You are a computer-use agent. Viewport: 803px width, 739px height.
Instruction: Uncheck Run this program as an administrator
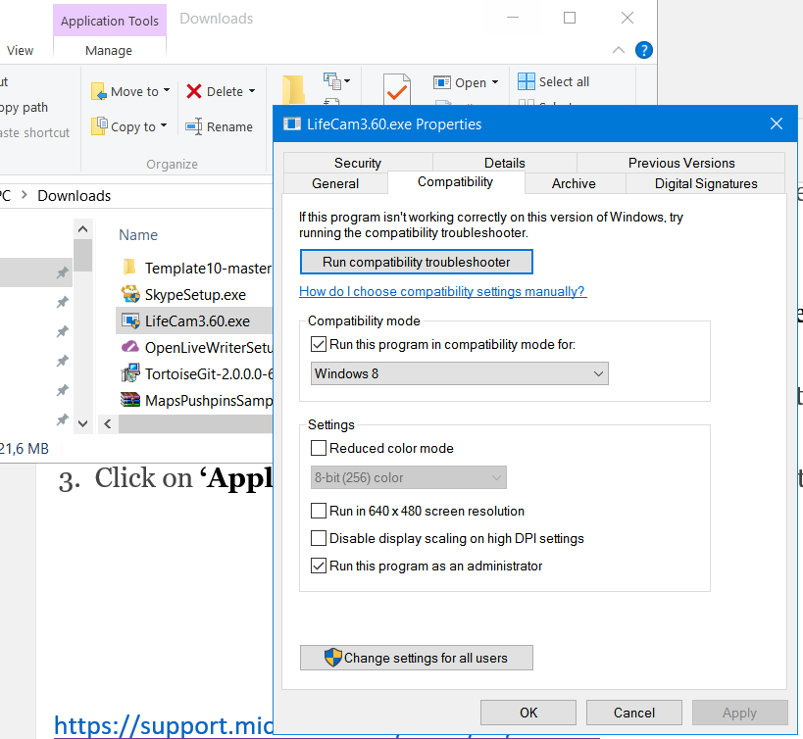[318, 566]
